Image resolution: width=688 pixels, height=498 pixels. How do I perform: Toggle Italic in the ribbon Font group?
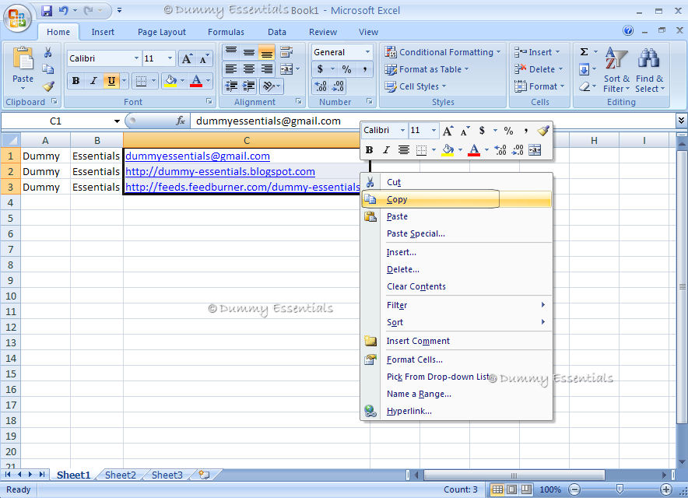coord(93,81)
